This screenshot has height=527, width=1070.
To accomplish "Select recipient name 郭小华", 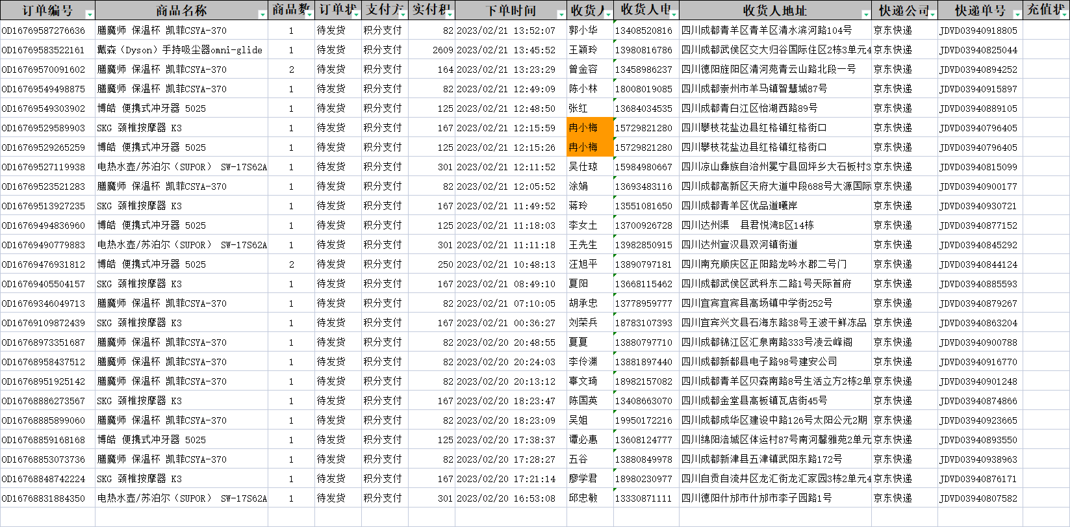I will point(590,31).
